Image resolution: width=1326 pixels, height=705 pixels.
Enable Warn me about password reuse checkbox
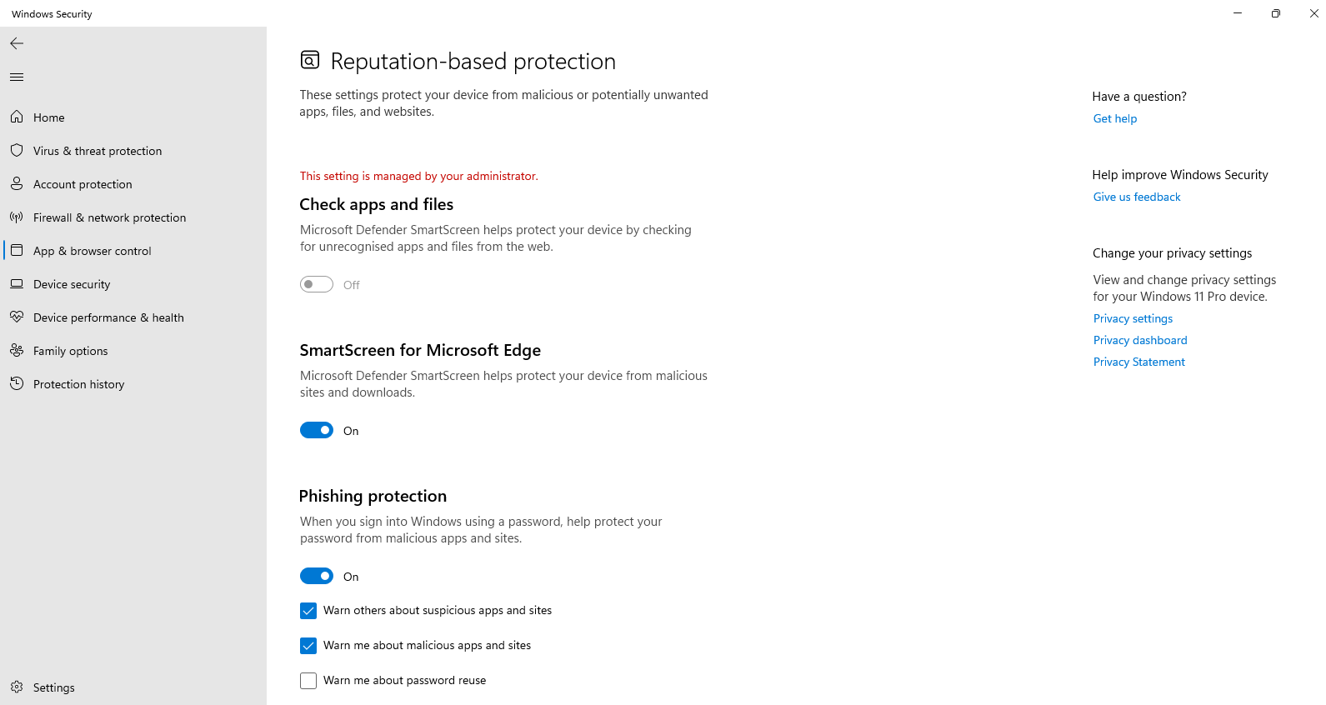308,681
